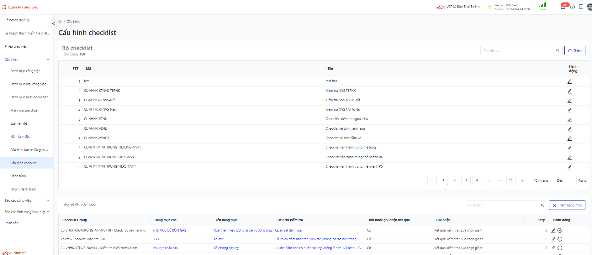This screenshot has height=255, width=592.
Task: Edit the CL-VHHK-KTNN checklist row
Action: (569, 120)
